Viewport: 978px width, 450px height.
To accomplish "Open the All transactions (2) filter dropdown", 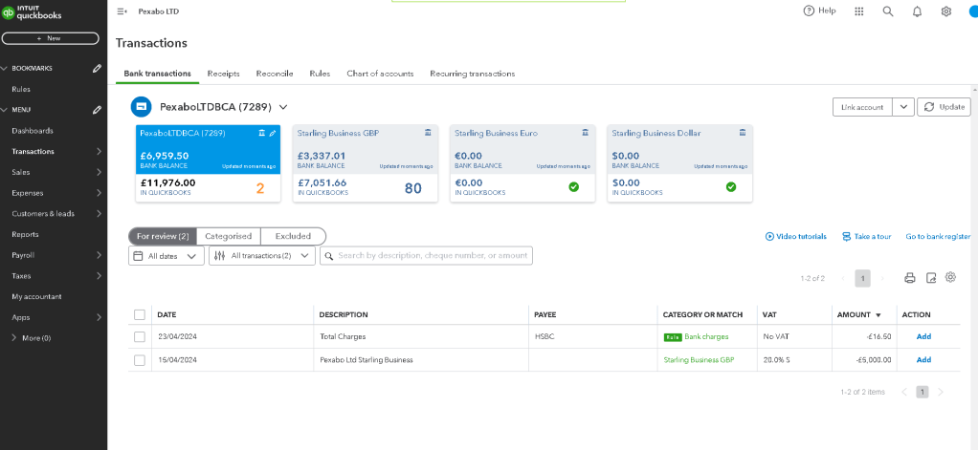I will (262, 256).
